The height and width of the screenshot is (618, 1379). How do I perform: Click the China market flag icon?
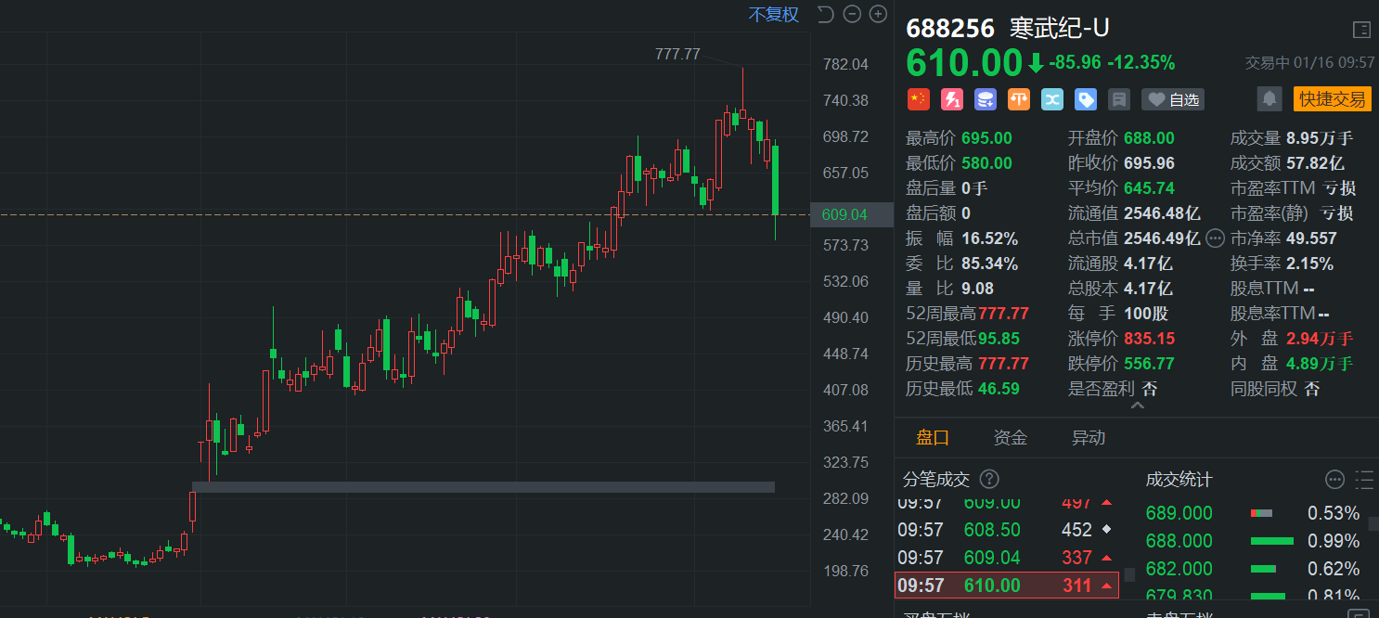[918, 99]
